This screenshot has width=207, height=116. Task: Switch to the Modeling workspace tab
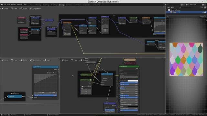(x=38, y=5)
